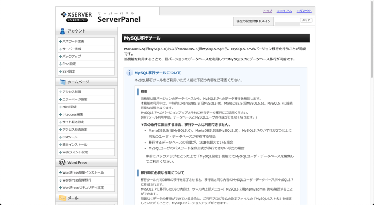The width and height of the screenshot is (374, 205).
Task: Click the ServerPanel title text
Action: [119, 19]
